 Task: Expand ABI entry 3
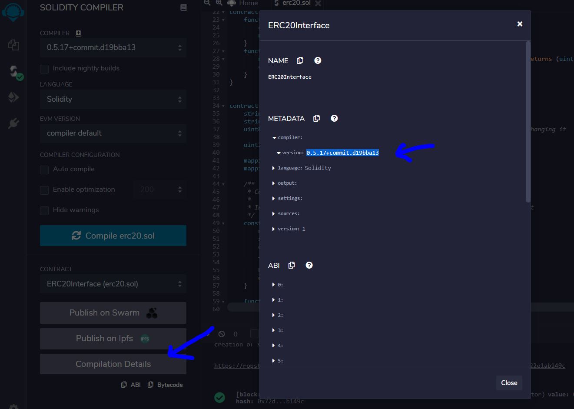(x=273, y=330)
